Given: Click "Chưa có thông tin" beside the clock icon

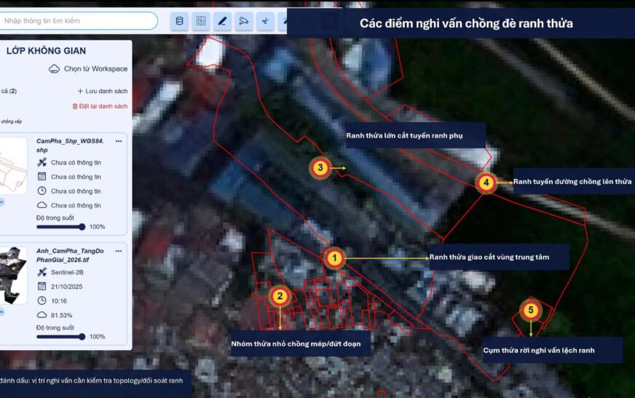Looking at the screenshot, I should [x=76, y=191].
